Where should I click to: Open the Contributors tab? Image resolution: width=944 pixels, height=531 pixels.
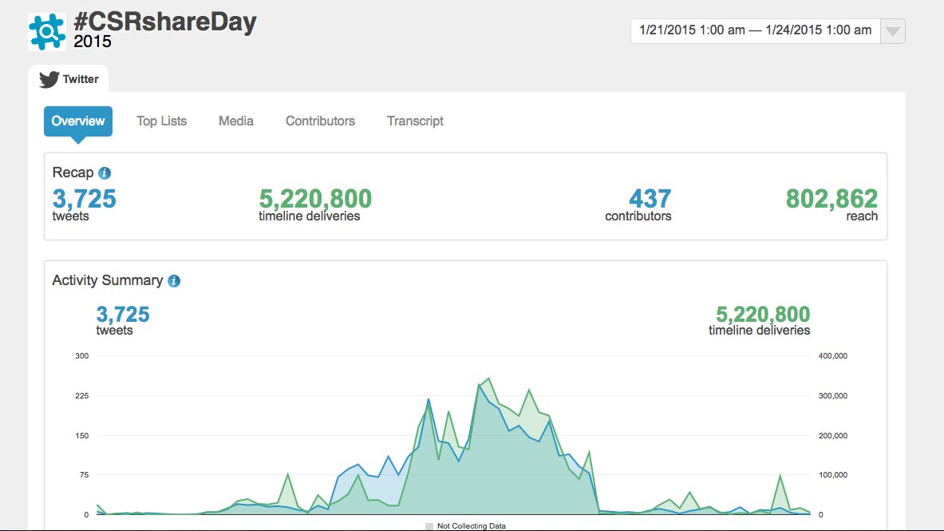(x=320, y=121)
